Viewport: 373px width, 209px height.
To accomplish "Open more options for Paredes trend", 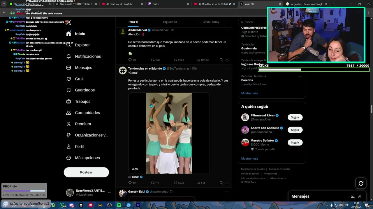I will [x=301, y=77].
